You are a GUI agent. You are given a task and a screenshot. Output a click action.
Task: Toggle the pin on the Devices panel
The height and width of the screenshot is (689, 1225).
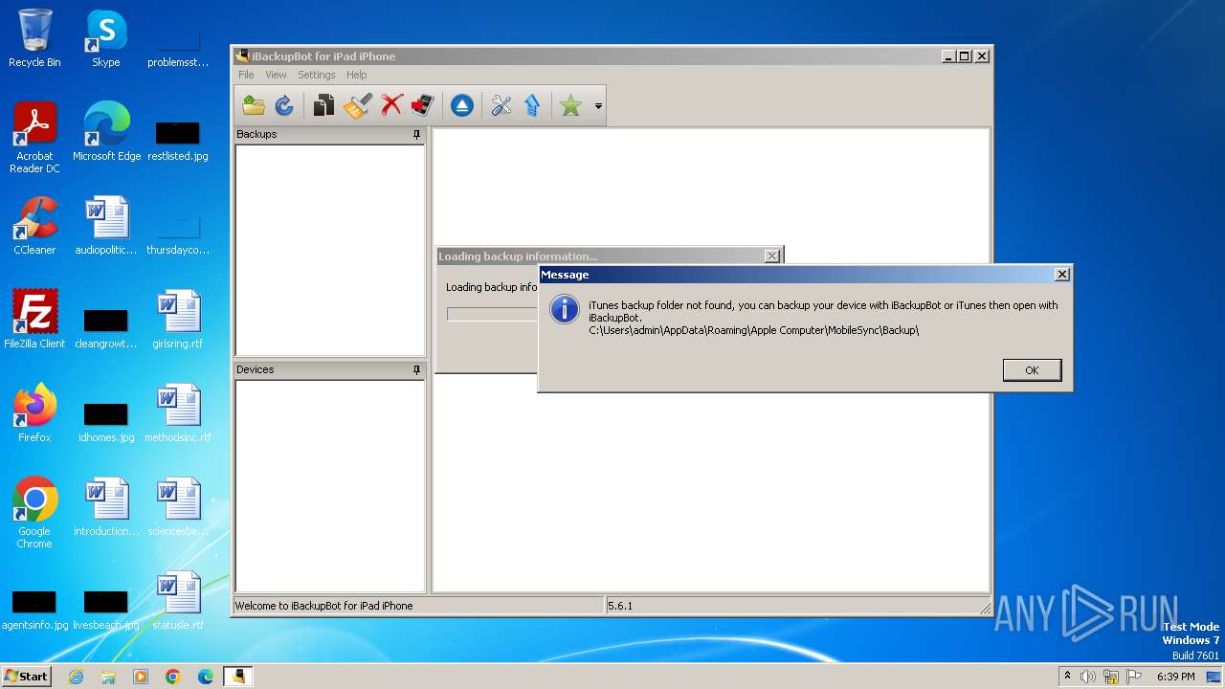pyautogui.click(x=416, y=370)
